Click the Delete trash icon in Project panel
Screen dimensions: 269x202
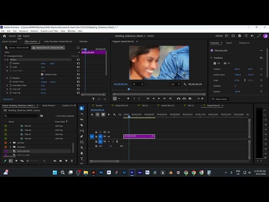[x=72, y=161]
